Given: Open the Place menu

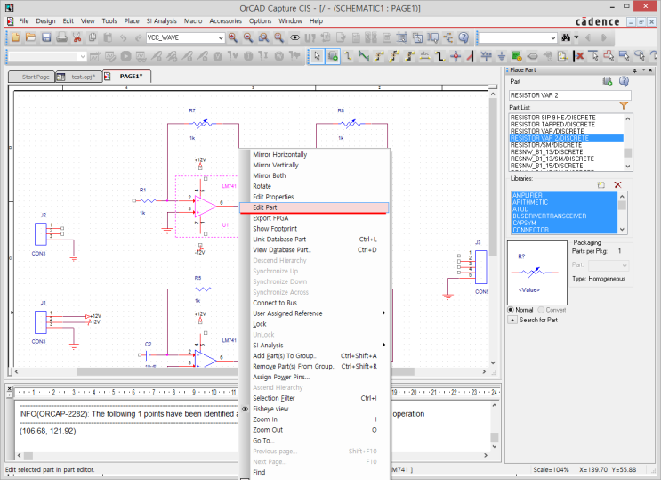Looking at the screenshot, I should pos(132,20).
